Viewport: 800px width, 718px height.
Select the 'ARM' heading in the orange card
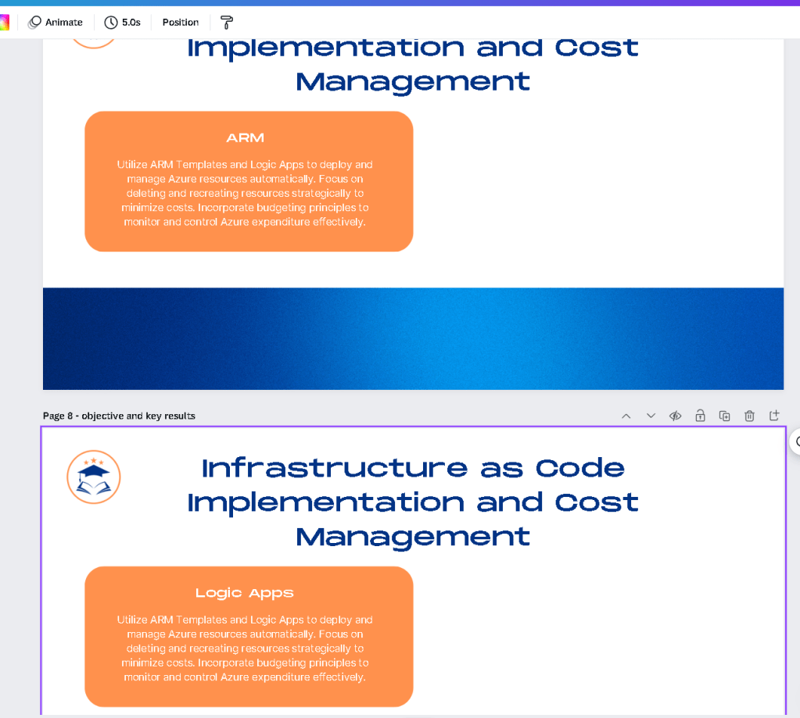[x=246, y=138]
